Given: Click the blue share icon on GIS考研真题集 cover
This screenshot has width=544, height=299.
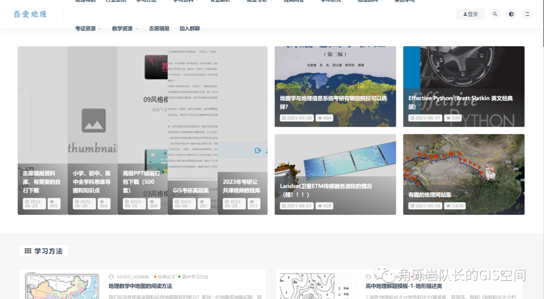Looking at the screenshot, I should [258, 150].
